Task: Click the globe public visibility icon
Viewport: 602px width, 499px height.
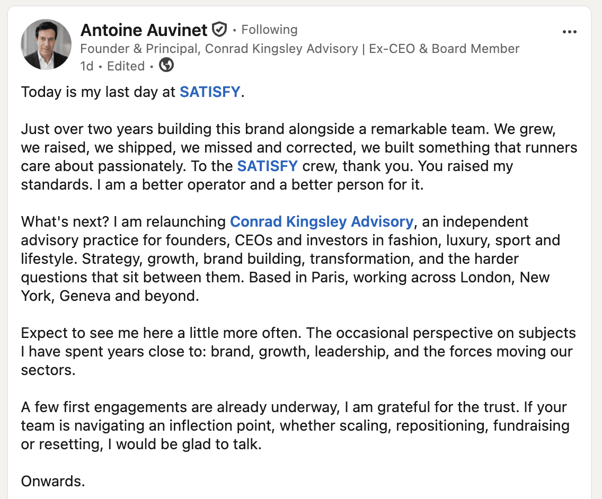Action: click(x=166, y=65)
